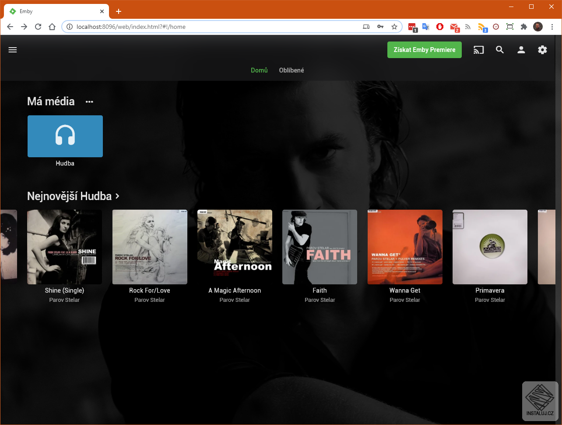Open the Emby user profile icon

pos(521,50)
